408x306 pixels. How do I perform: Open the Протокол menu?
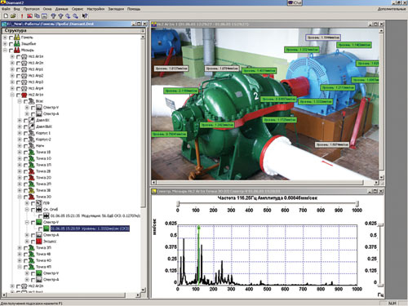point(31,9)
